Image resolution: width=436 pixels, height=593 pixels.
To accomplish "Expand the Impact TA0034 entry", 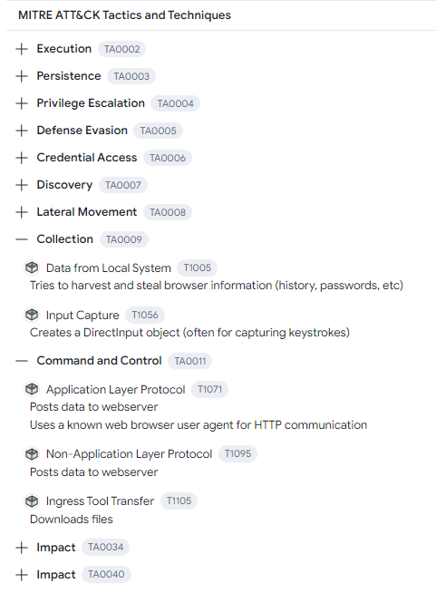I will (22, 548).
